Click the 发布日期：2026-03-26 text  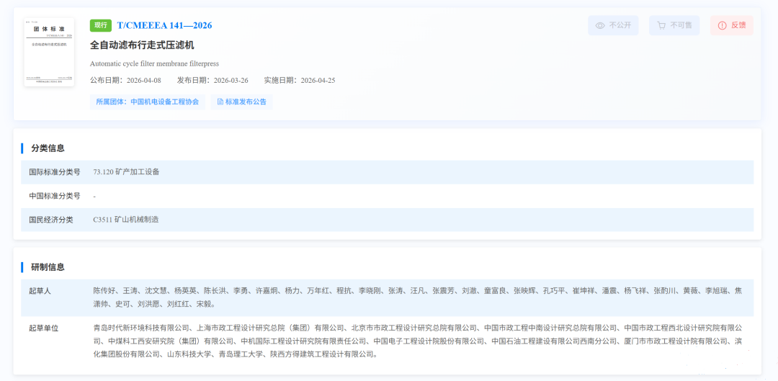(213, 81)
